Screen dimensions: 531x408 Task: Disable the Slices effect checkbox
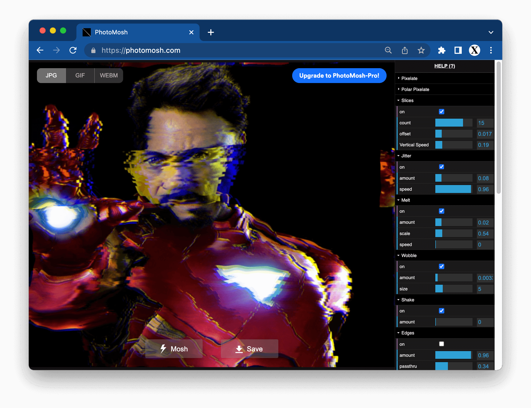(x=441, y=111)
